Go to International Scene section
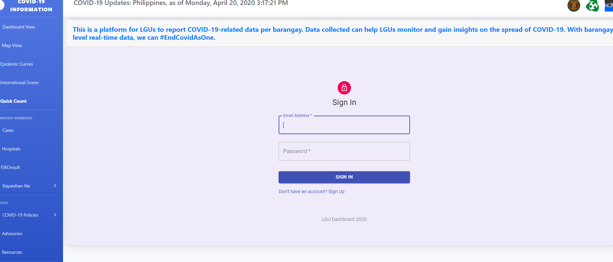This screenshot has width=613, height=262. click(20, 82)
